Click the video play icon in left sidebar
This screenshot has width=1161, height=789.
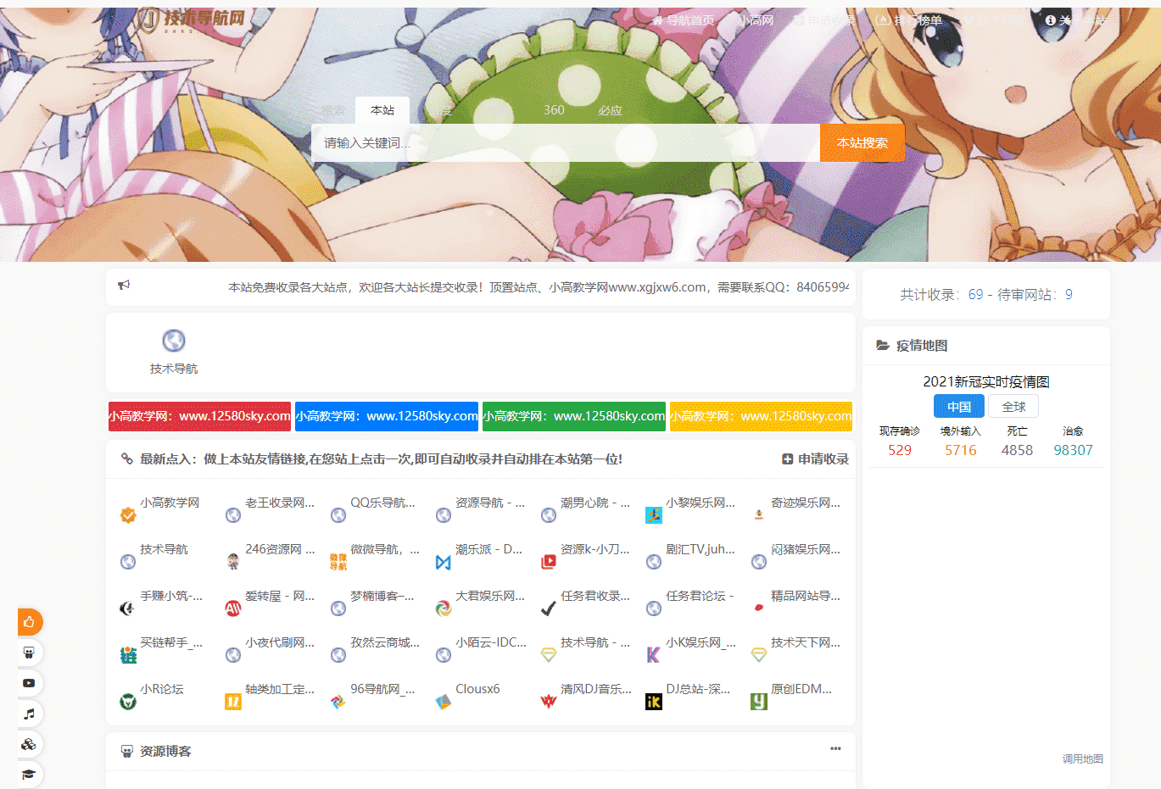coord(29,683)
